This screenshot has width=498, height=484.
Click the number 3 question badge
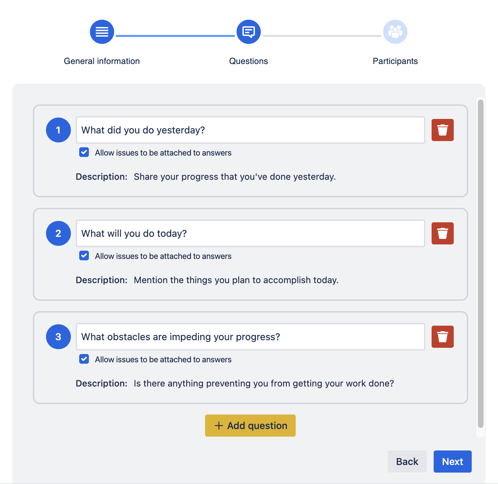(58, 337)
